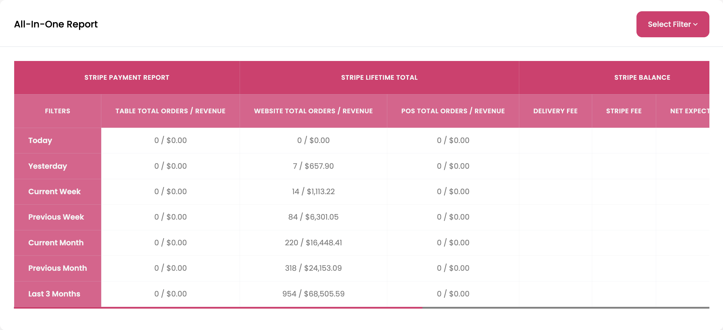Click the Stripe Lifetime Total header

[379, 77]
